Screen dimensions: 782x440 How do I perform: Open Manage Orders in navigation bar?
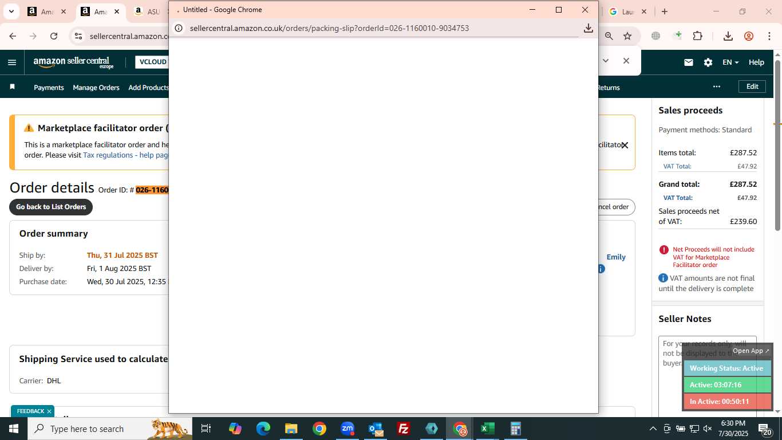pyautogui.click(x=96, y=88)
